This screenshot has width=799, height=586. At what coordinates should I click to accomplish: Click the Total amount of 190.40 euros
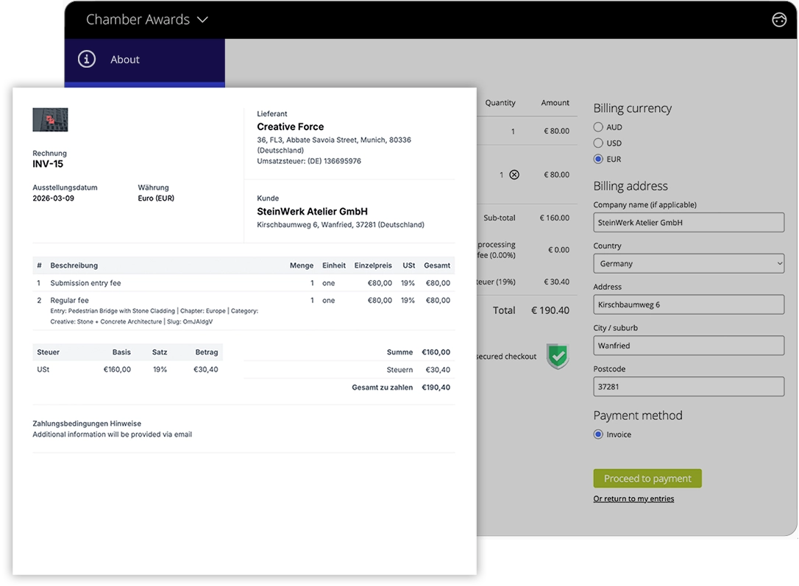[550, 310]
